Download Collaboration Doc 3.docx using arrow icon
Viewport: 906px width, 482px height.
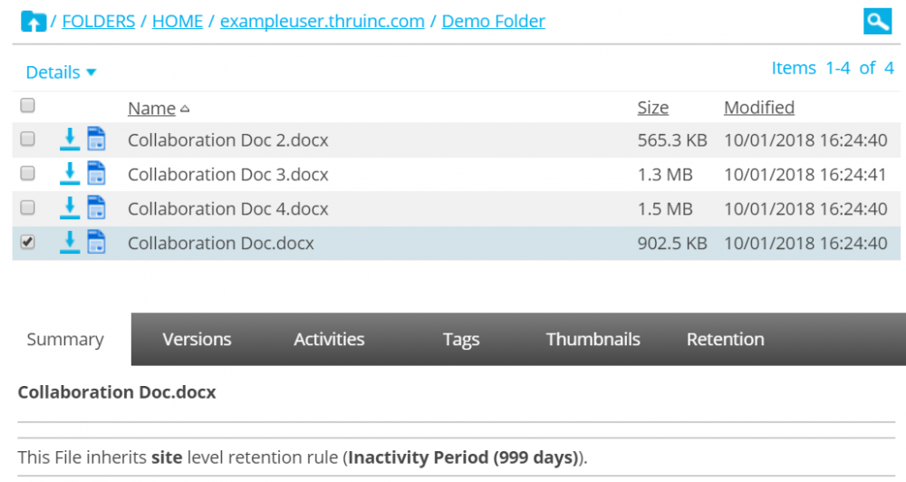(x=70, y=174)
